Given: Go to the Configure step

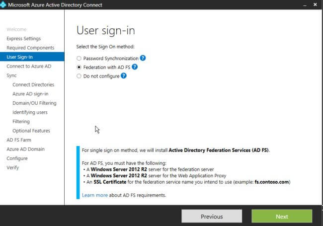Looking at the screenshot, I should point(17,158).
